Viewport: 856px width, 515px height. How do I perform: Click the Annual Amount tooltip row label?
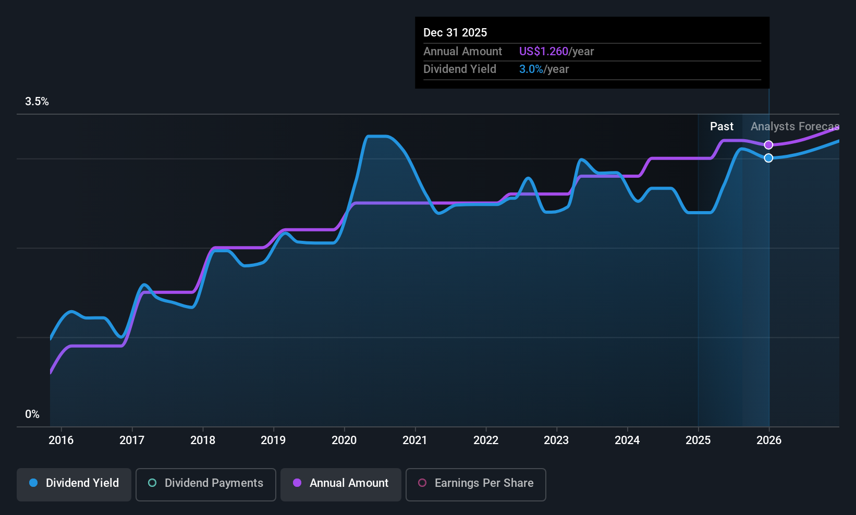pyautogui.click(x=462, y=52)
